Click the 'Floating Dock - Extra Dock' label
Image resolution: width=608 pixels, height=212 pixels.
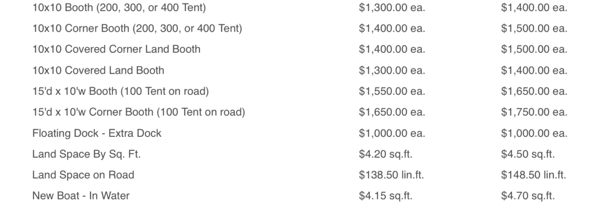[96, 133]
